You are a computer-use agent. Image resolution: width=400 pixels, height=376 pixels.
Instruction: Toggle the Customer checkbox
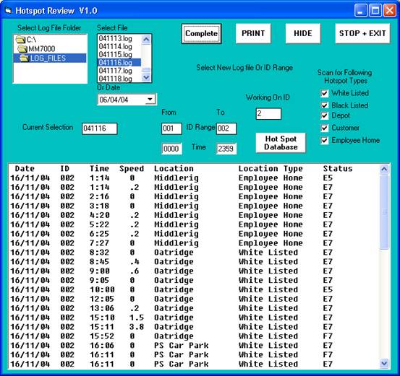(325, 128)
